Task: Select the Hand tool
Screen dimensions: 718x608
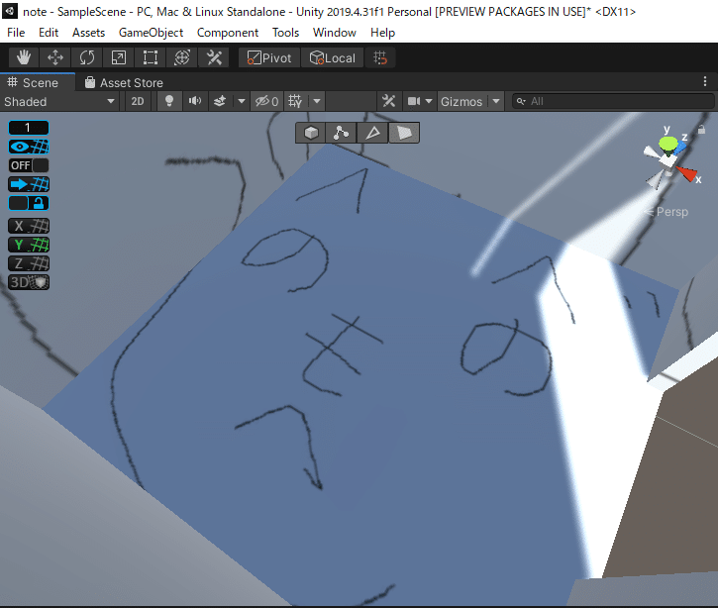Action: (24, 57)
